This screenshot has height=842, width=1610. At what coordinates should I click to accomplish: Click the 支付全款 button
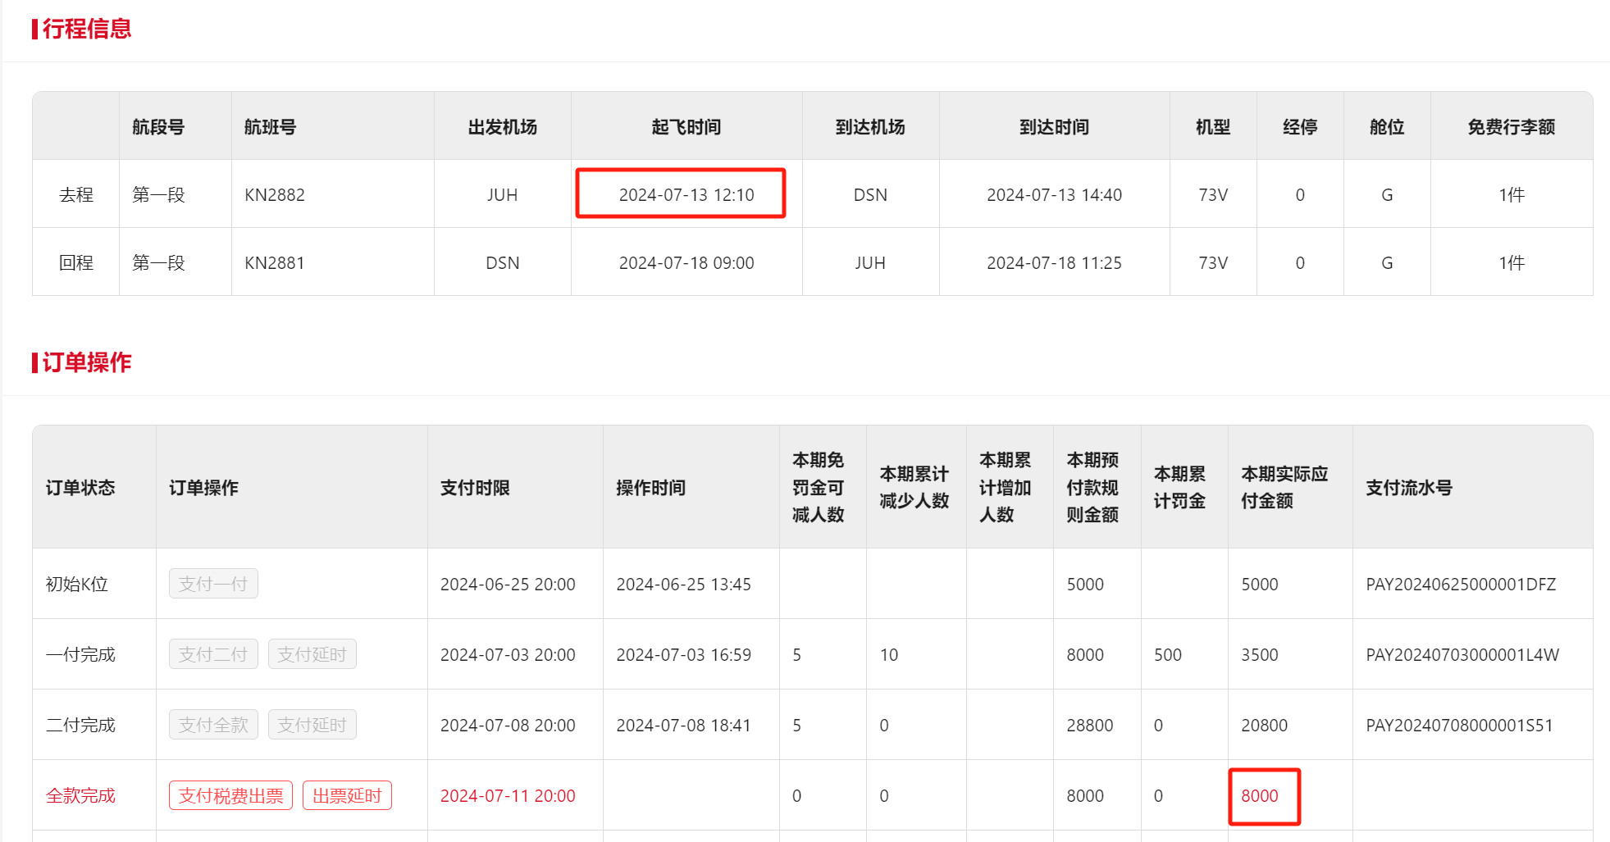tap(213, 725)
